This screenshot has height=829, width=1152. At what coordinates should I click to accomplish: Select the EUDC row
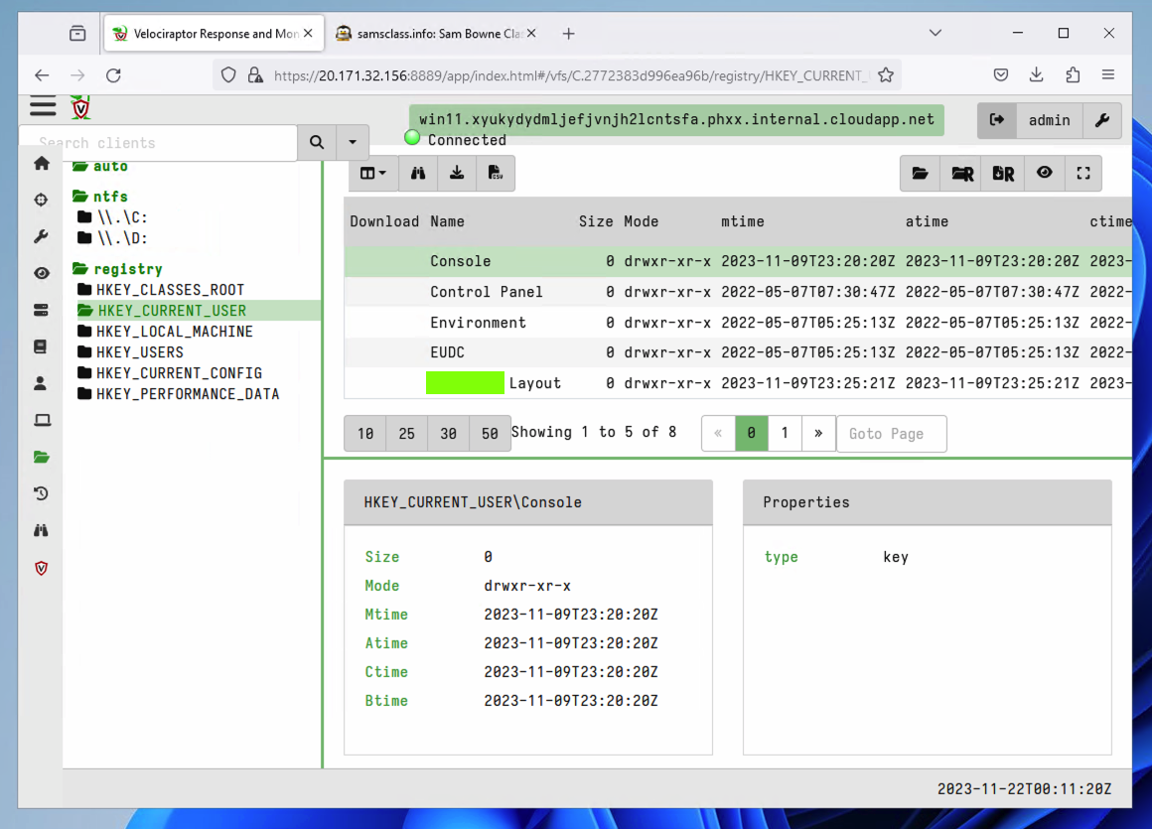[x=738, y=352]
